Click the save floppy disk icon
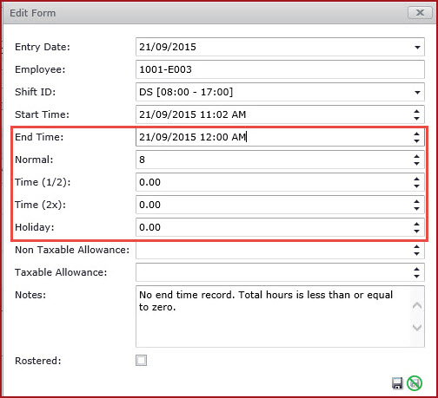 click(397, 383)
